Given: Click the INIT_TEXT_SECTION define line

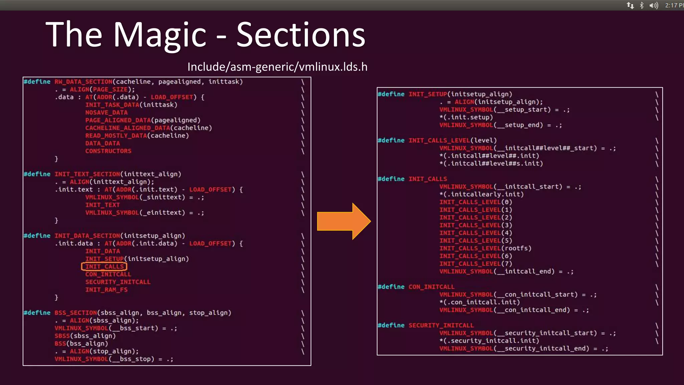Looking at the screenshot, I should pos(102,174).
